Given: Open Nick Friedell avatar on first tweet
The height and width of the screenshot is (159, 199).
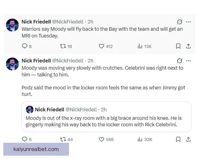Looking at the screenshot, I should pos(13,25).
